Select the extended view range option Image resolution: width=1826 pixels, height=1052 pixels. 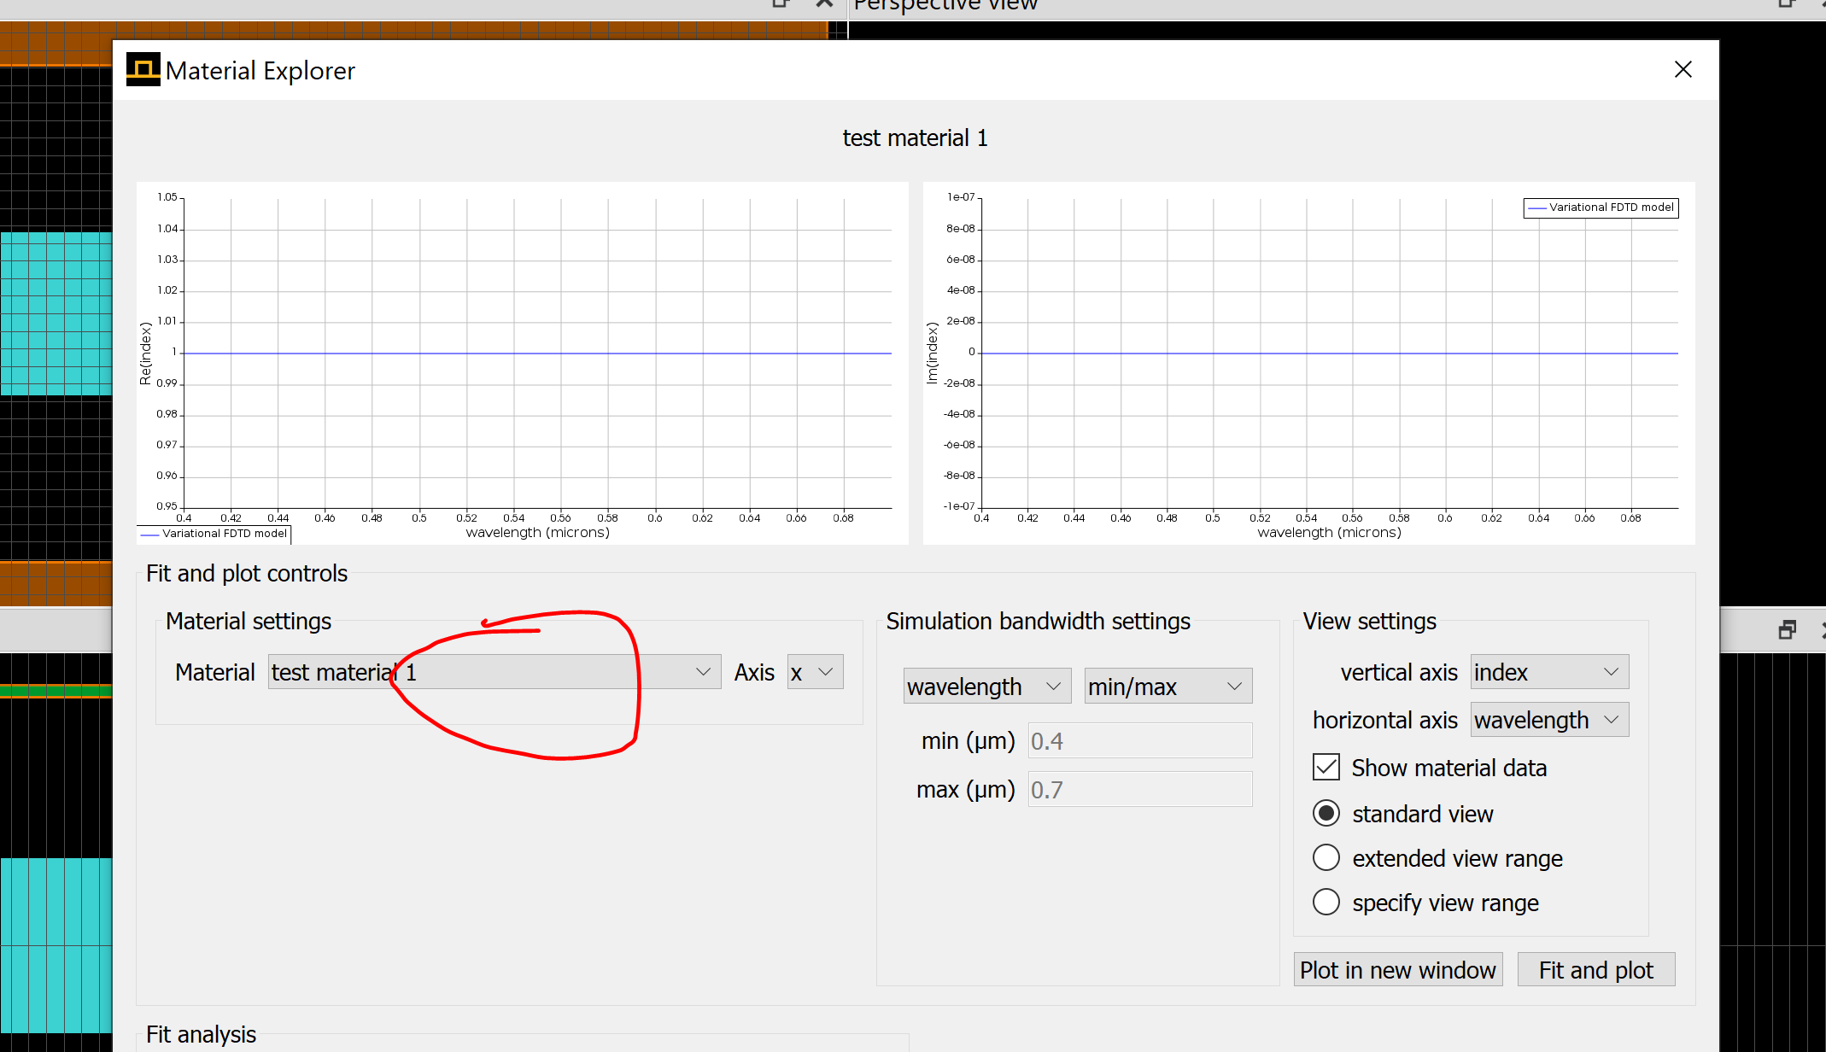tap(1326, 858)
